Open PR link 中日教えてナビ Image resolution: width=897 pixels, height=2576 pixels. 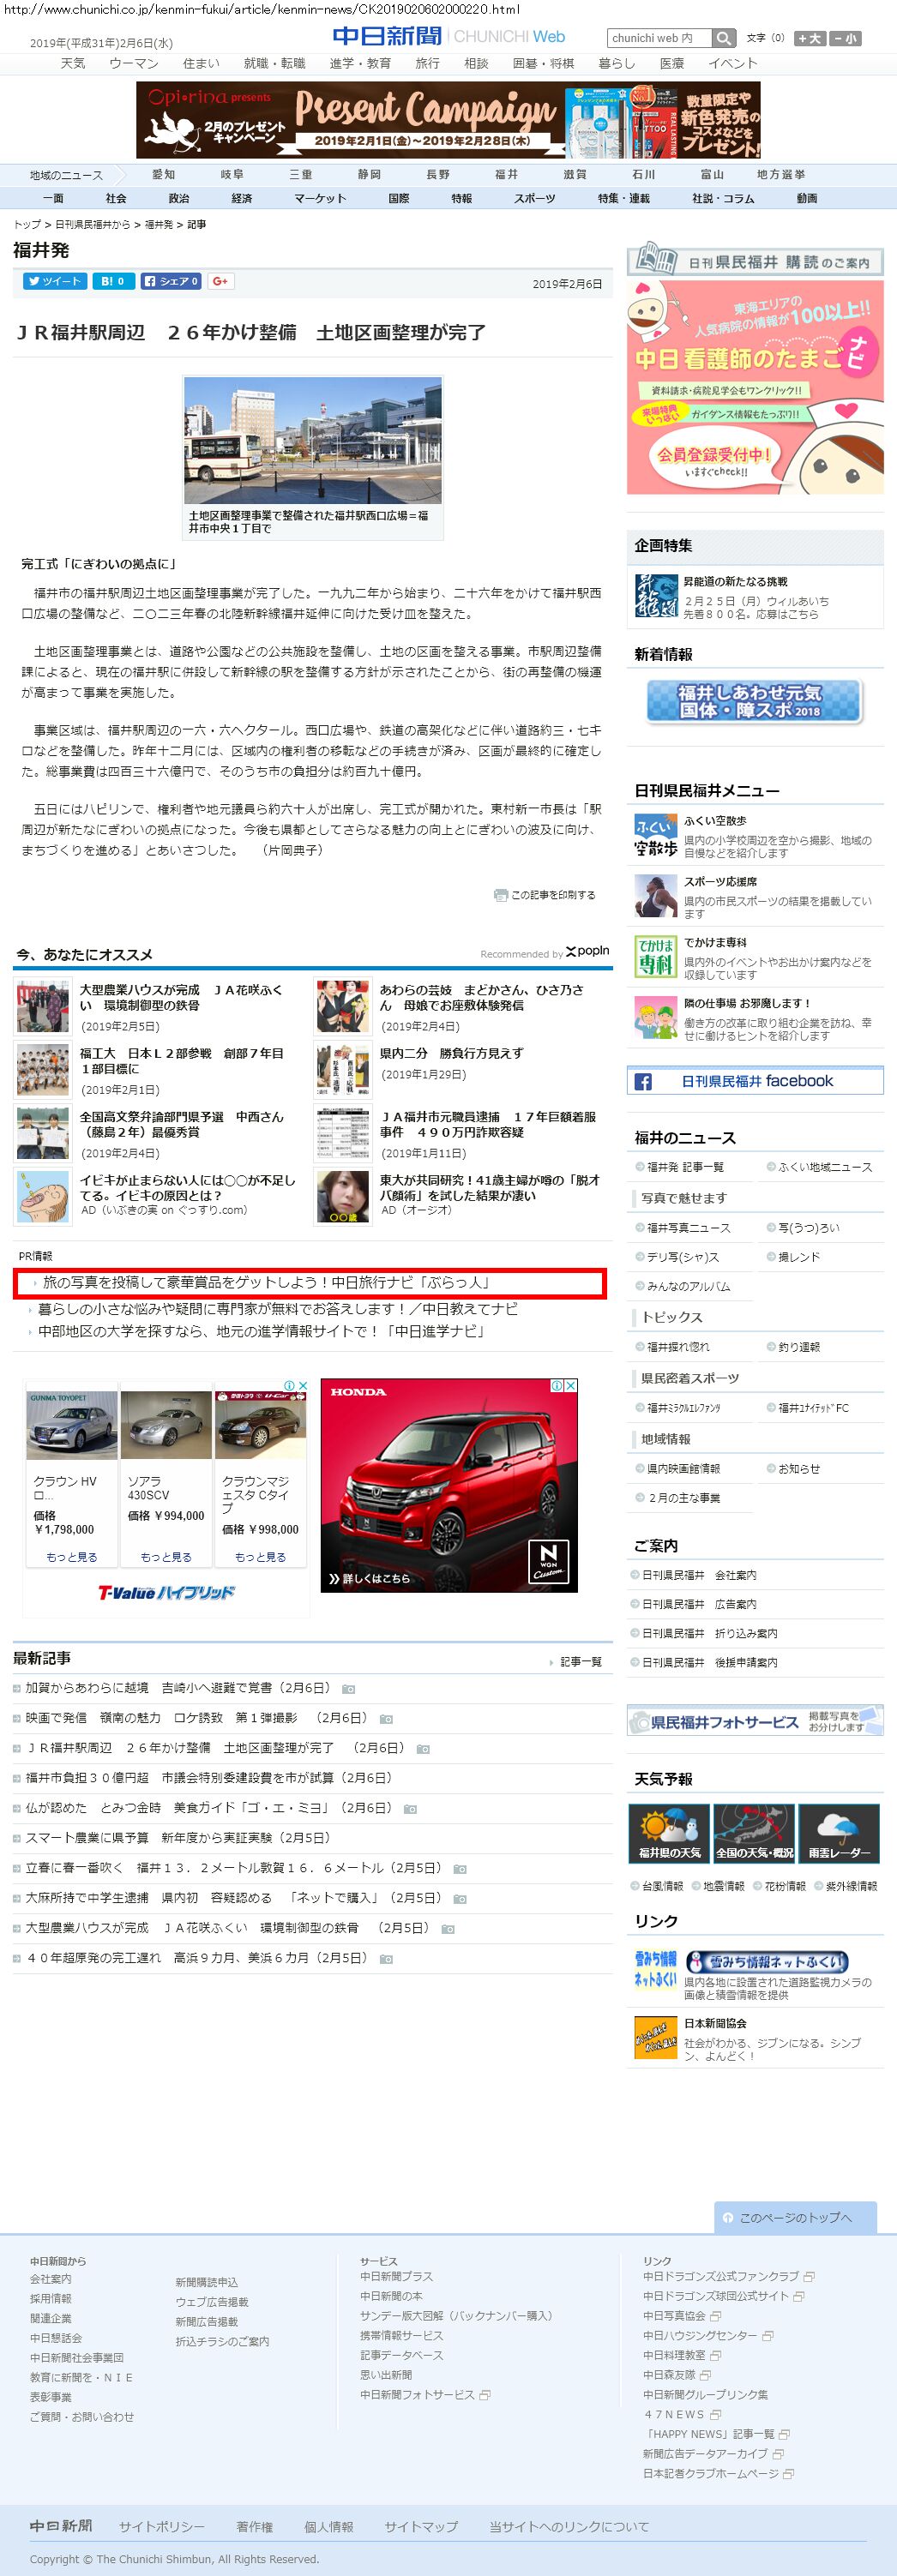coord(277,1308)
